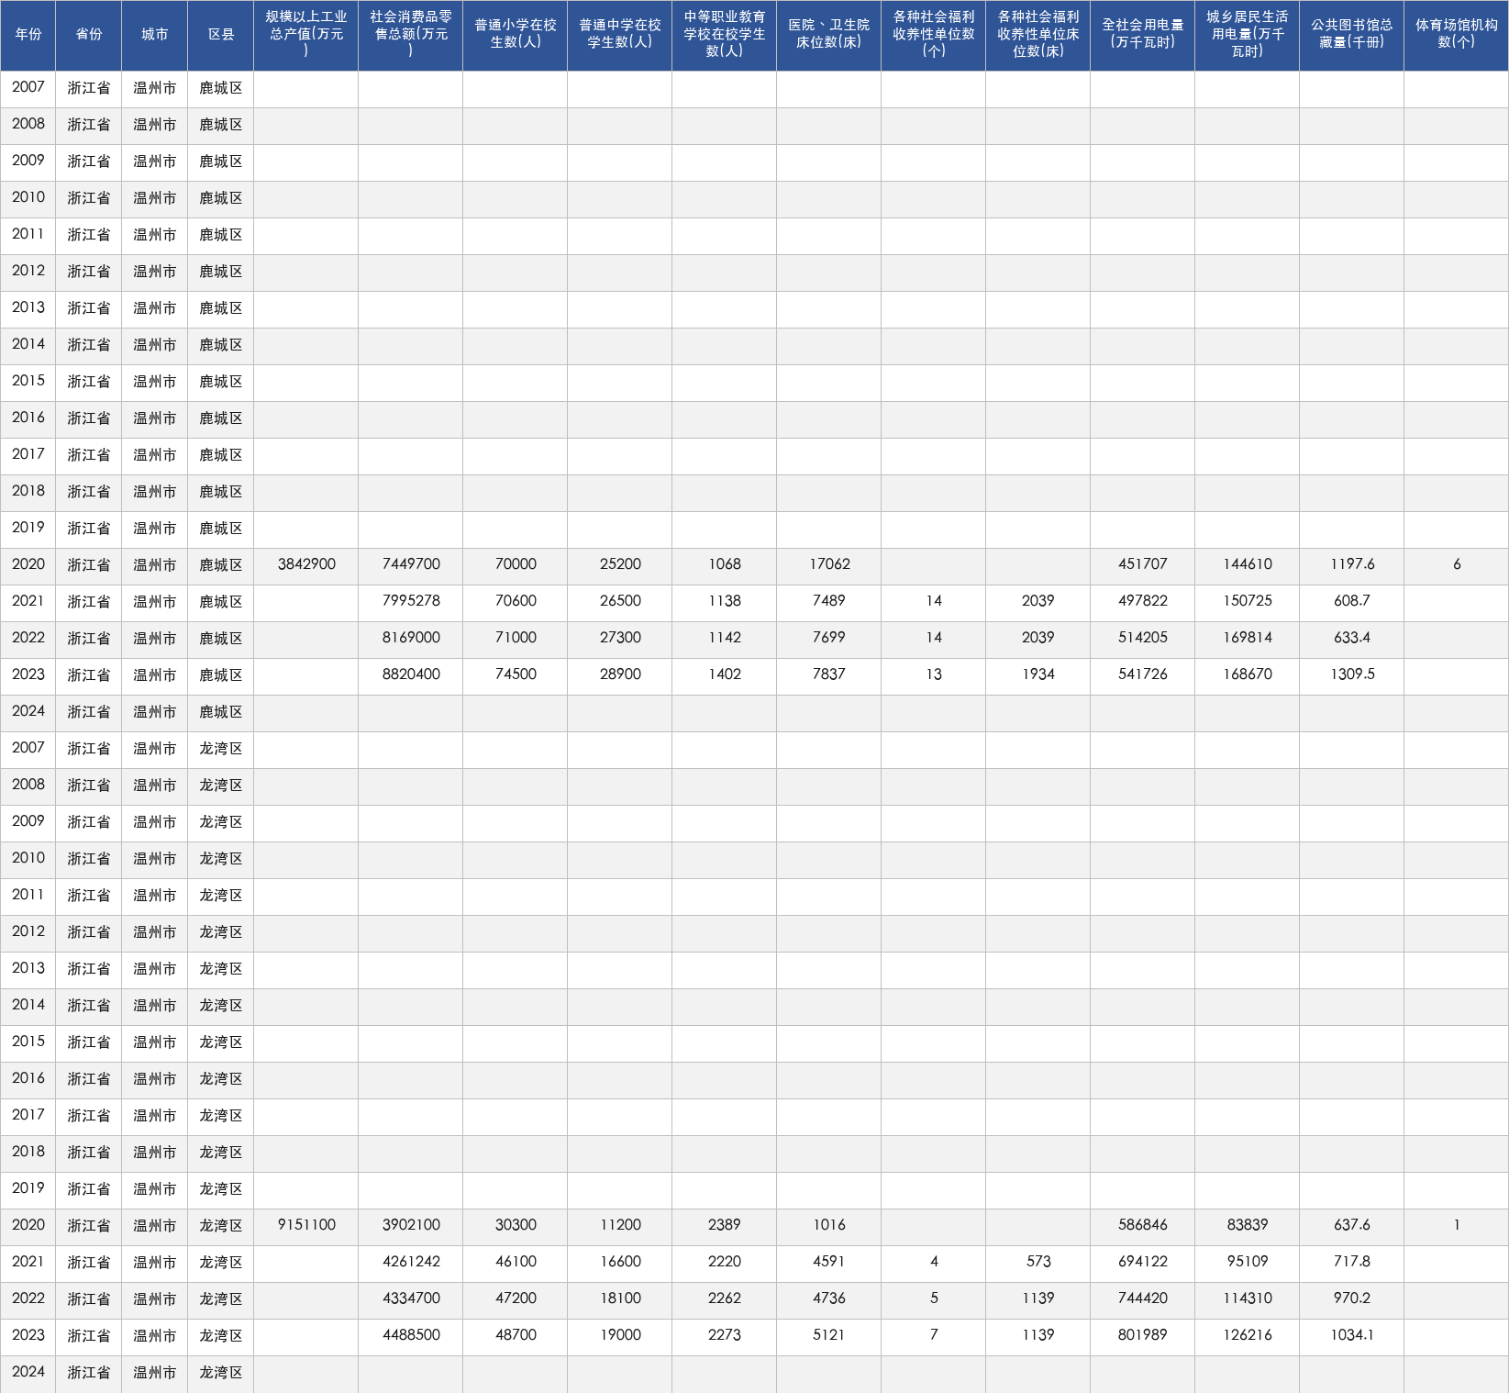Click the 城市 column header

pyautogui.click(x=155, y=35)
